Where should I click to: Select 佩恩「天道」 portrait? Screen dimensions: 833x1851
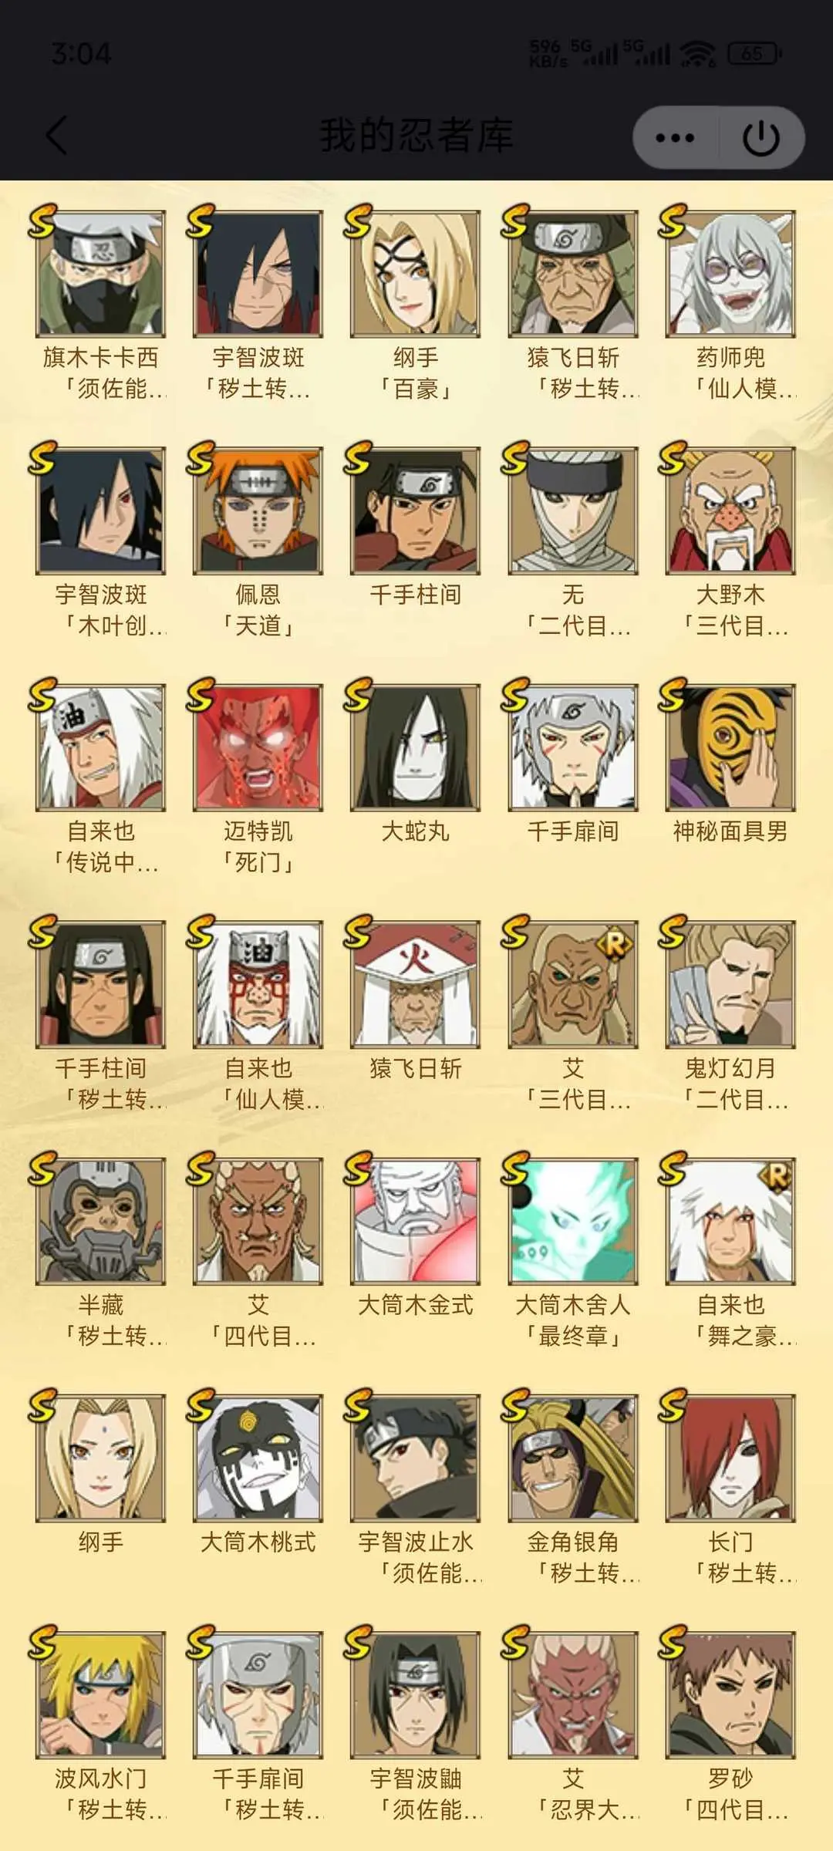tap(258, 511)
